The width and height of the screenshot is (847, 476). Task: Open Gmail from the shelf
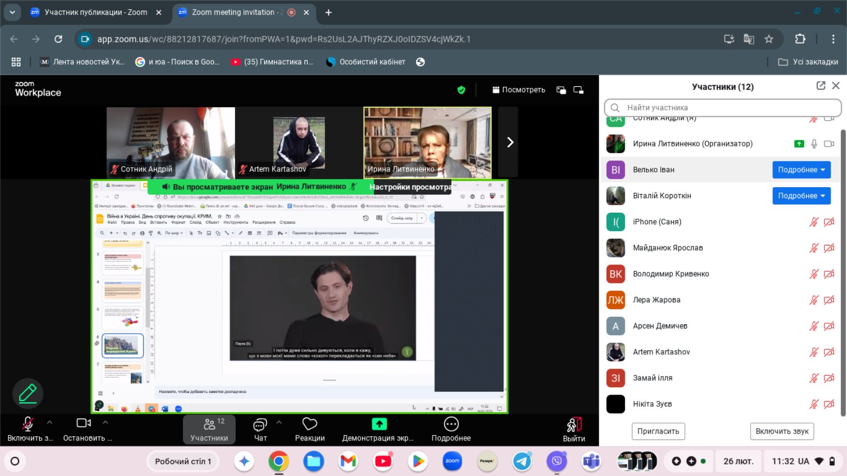point(348,461)
